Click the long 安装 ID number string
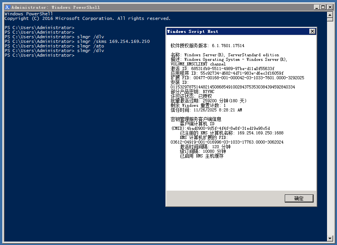Image resolution: width=337 pixels, height=245 pixels. (x=233, y=87)
